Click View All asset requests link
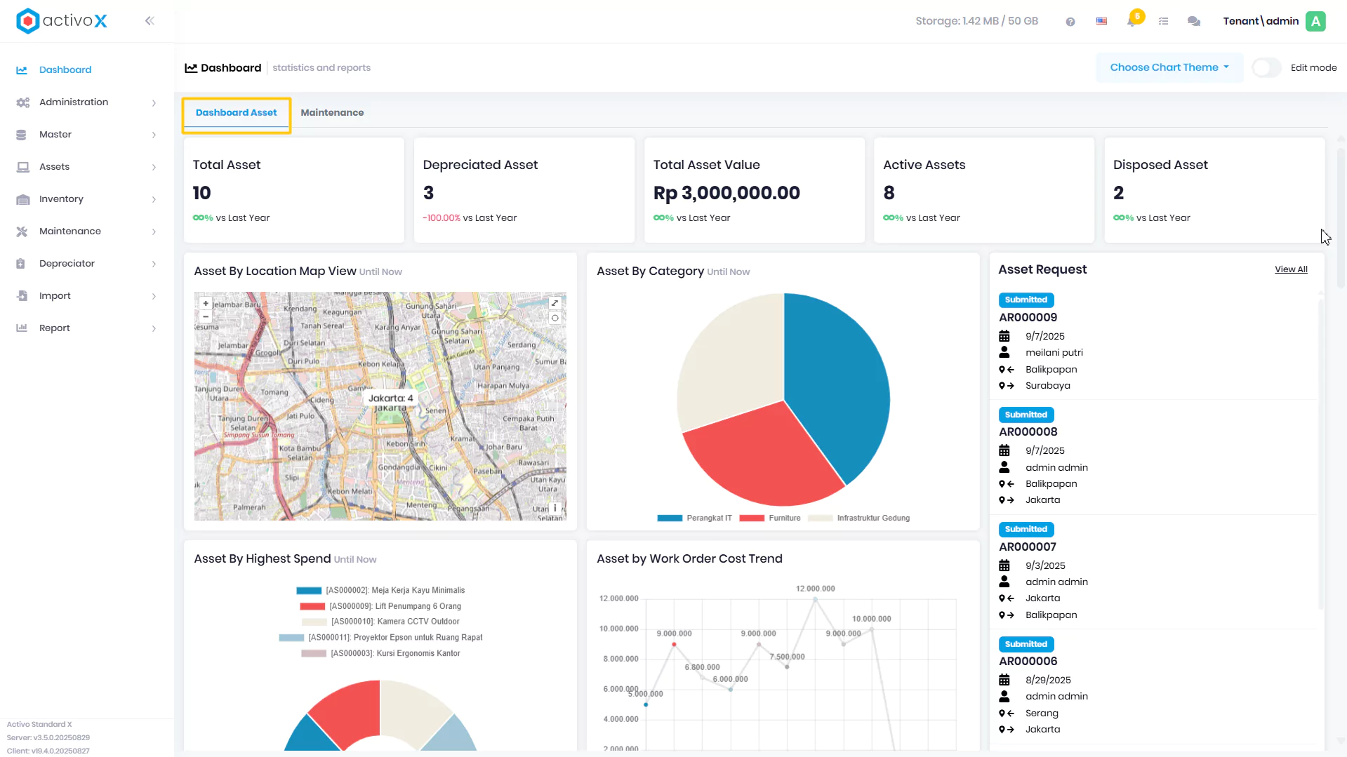The width and height of the screenshot is (1347, 757). pyautogui.click(x=1291, y=269)
